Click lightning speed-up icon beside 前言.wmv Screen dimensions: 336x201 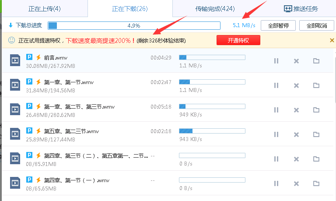tap(38, 57)
